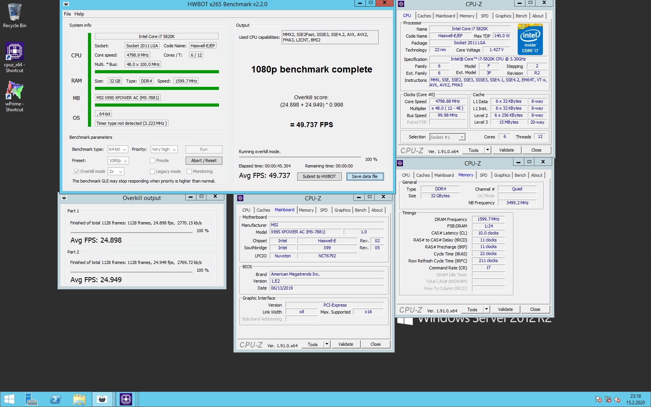Click the muted volume tray icon
Screen dimensions: 651x407
pyautogui.click(x=617, y=399)
